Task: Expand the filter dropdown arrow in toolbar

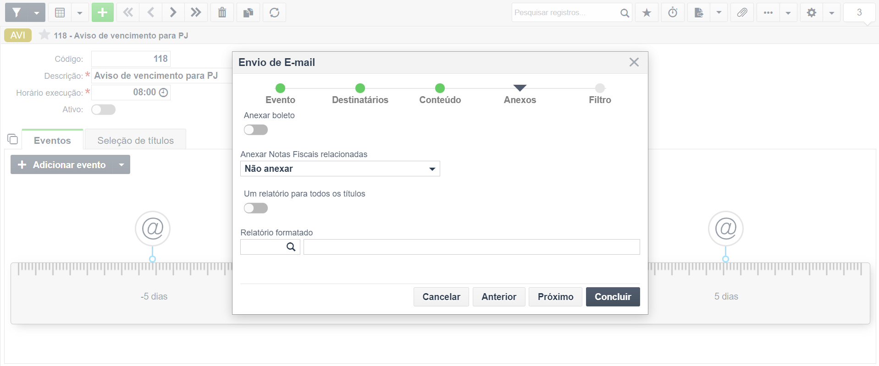Action: click(x=37, y=12)
